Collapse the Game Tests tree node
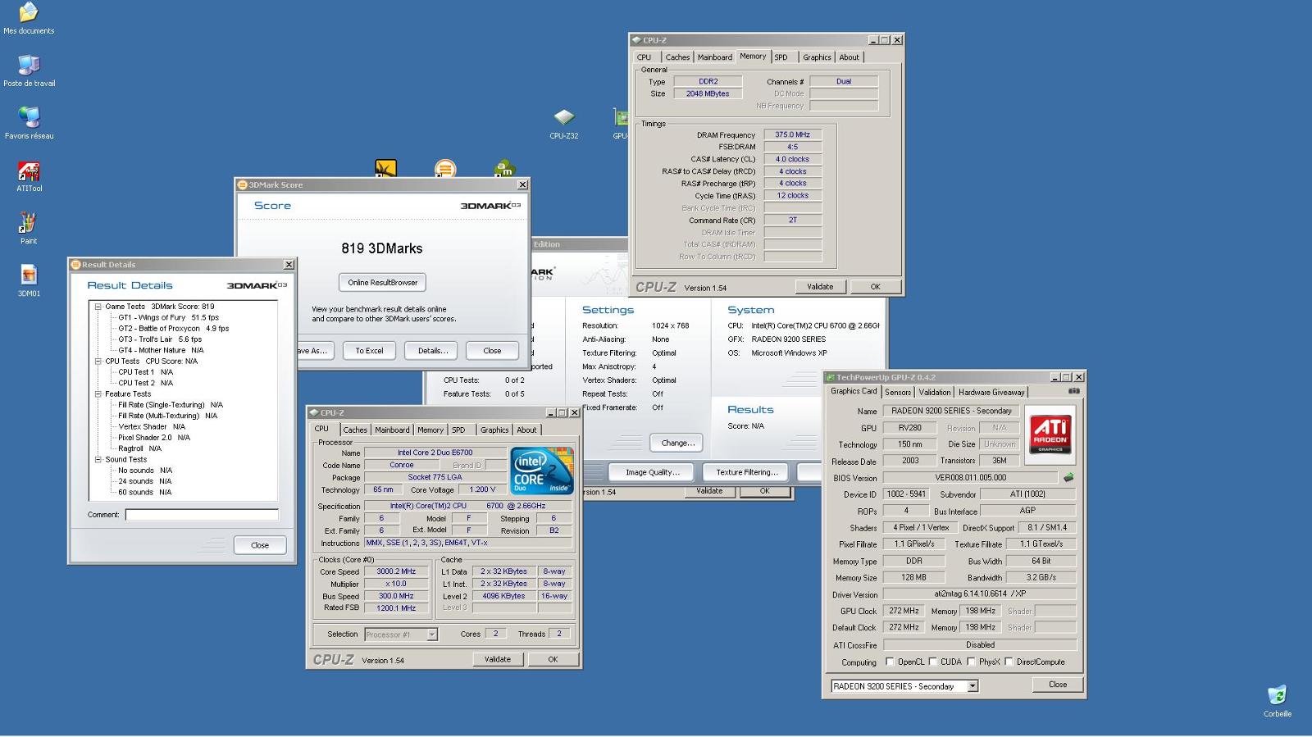 pos(98,307)
